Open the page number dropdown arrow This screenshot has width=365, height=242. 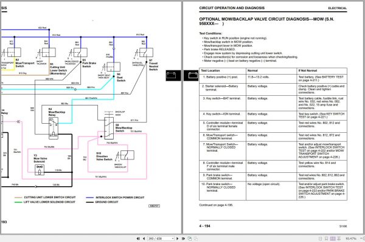(x=173, y=238)
